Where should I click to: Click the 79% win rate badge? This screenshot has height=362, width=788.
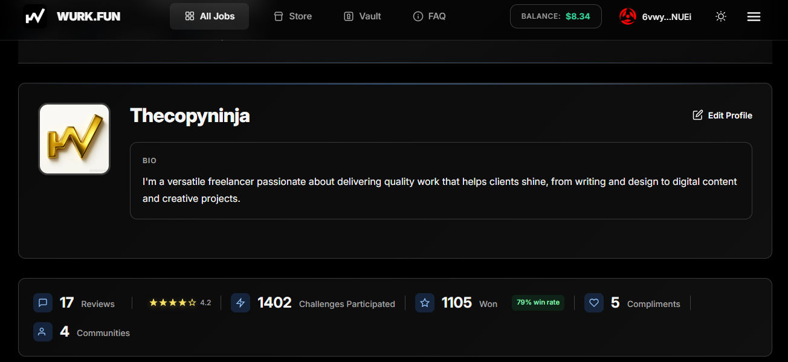pos(538,303)
